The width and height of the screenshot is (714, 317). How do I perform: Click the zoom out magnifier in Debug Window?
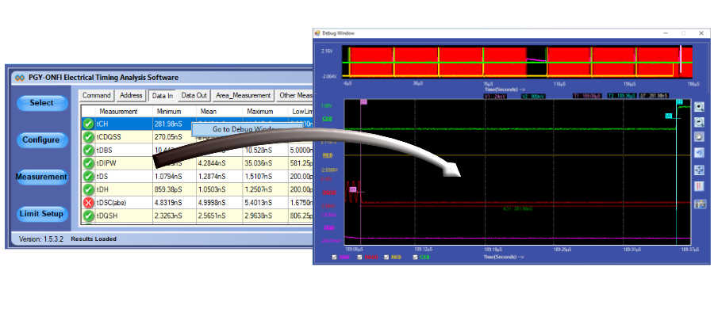[699, 122]
